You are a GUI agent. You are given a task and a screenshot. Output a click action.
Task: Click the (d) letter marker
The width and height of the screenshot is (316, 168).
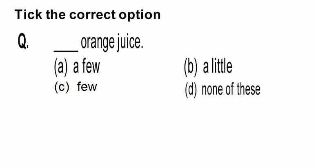coord(191,90)
